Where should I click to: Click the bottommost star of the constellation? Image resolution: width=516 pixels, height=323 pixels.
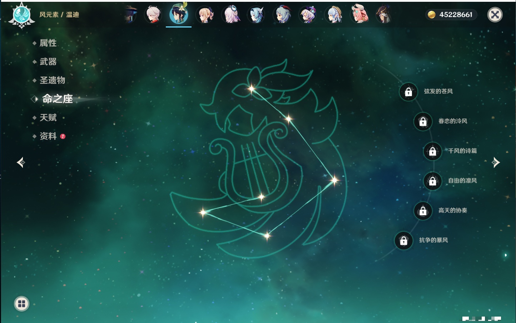267,236
